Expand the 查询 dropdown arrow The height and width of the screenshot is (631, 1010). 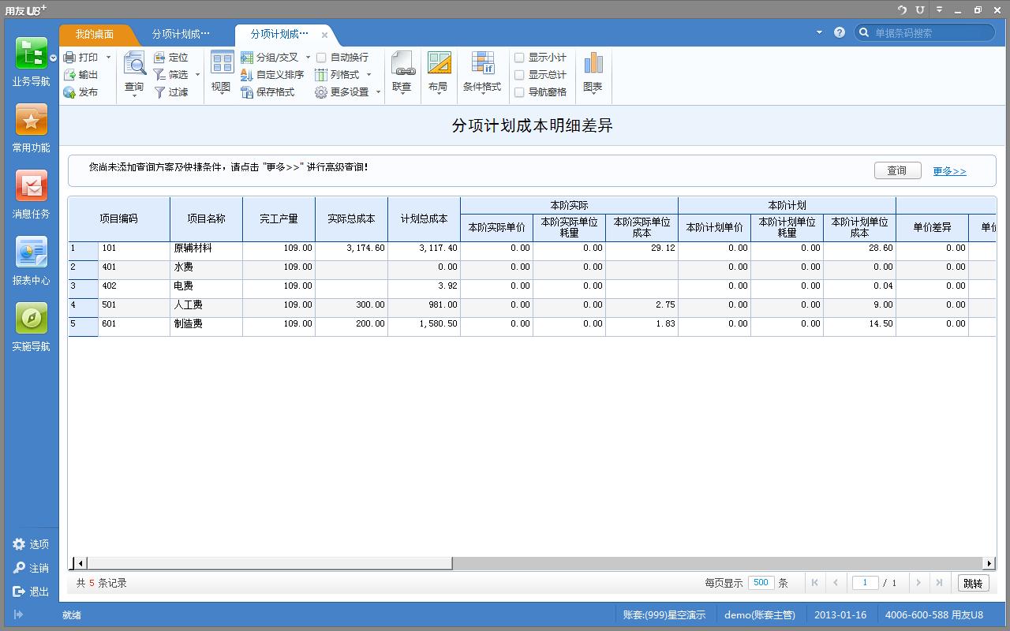click(x=134, y=95)
